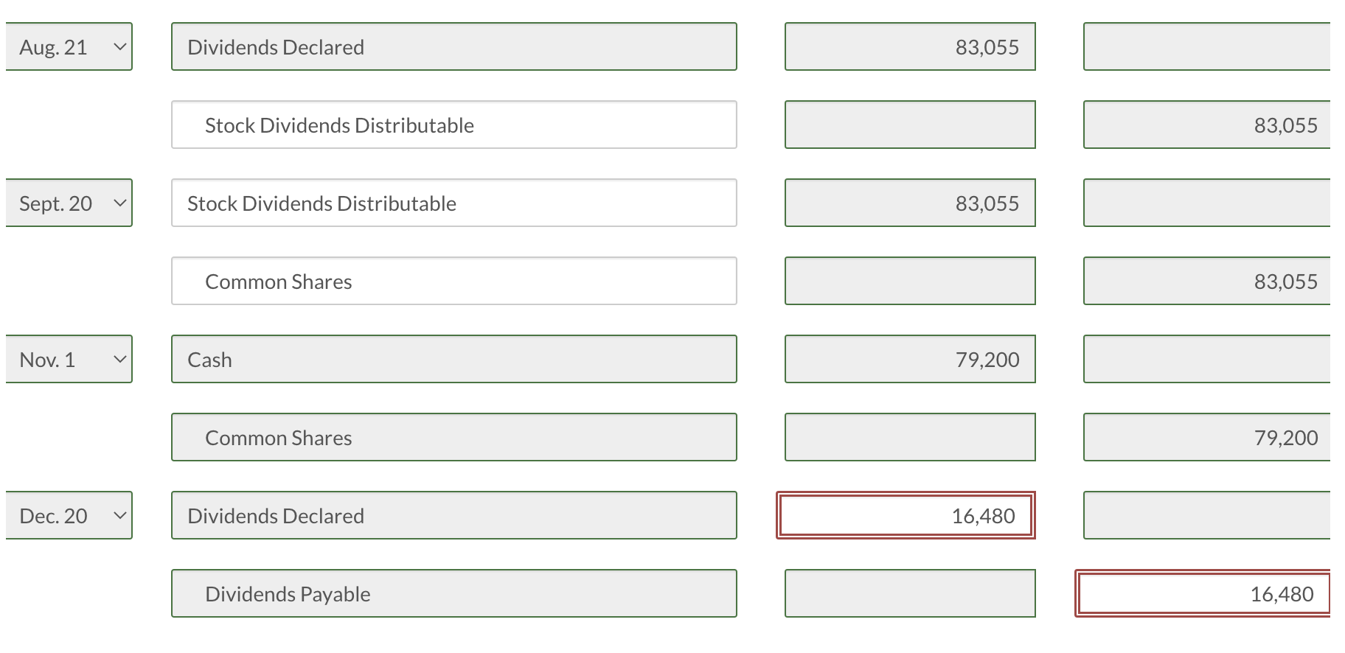Click empty credit field for Dec. 20 Dividends Declared

click(x=1207, y=515)
